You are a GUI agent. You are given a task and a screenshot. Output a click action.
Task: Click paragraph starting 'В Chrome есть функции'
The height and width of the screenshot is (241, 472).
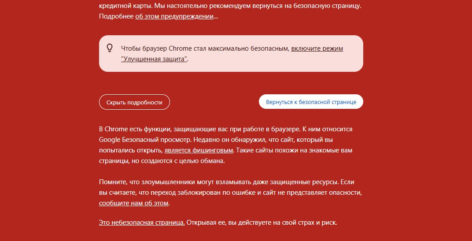point(226,145)
